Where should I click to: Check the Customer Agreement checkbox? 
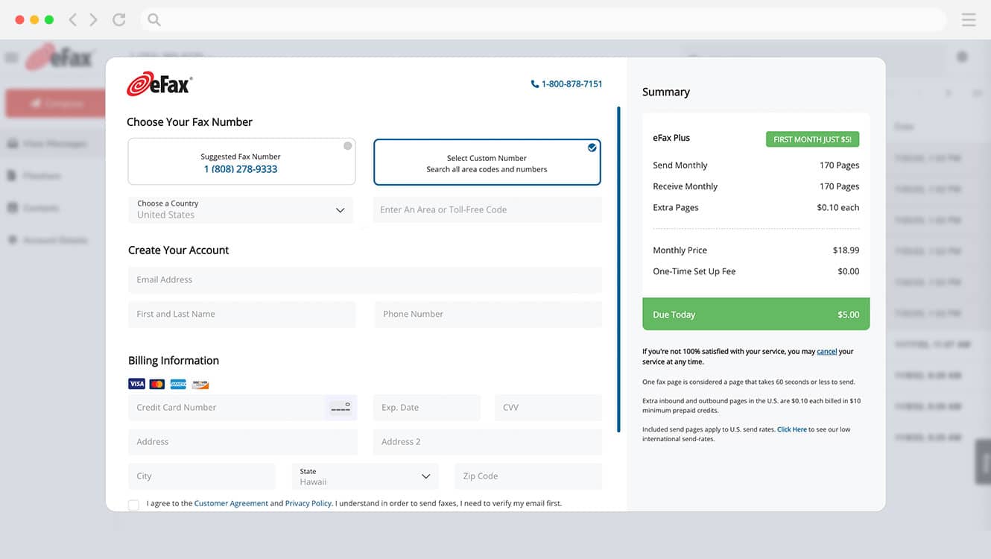pyautogui.click(x=133, y=505)
